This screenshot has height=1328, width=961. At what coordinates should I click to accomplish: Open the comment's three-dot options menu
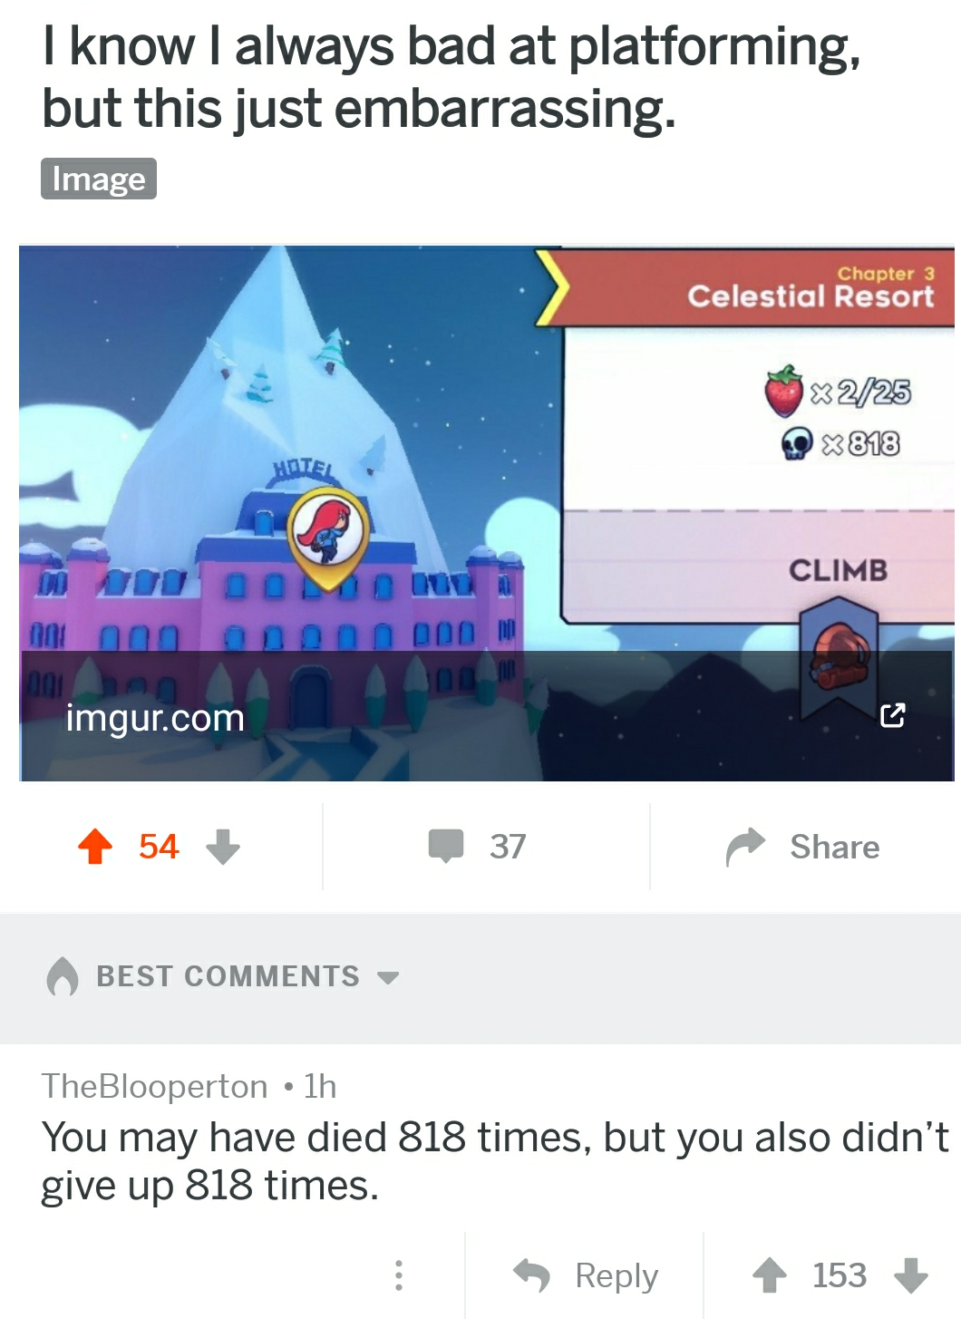click(398, 1275)
